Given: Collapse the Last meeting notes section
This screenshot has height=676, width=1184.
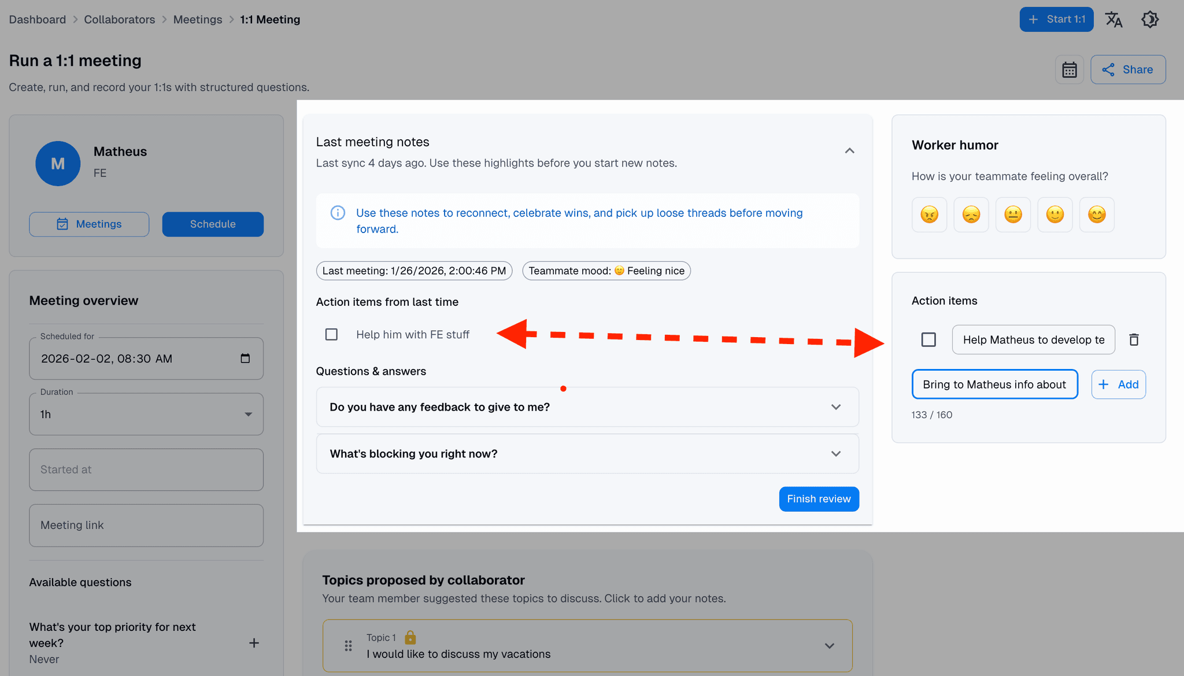Looking at the screenshot, I should pyautogui.click(x=849, y=150).
